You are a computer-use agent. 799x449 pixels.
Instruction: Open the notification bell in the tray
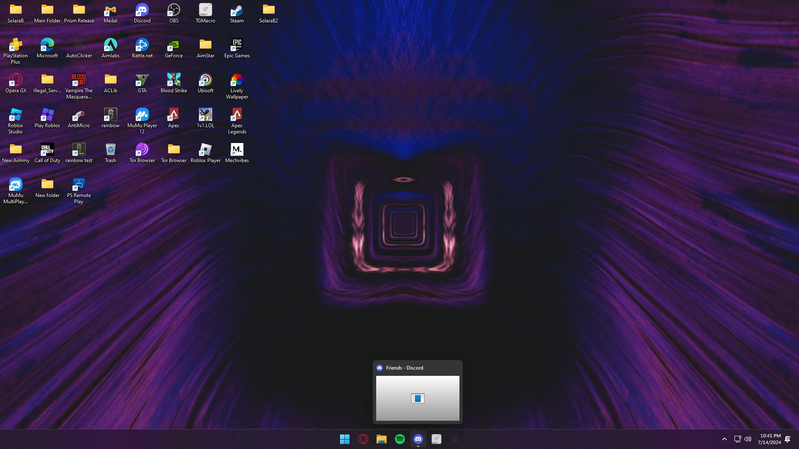pos(787,439)
